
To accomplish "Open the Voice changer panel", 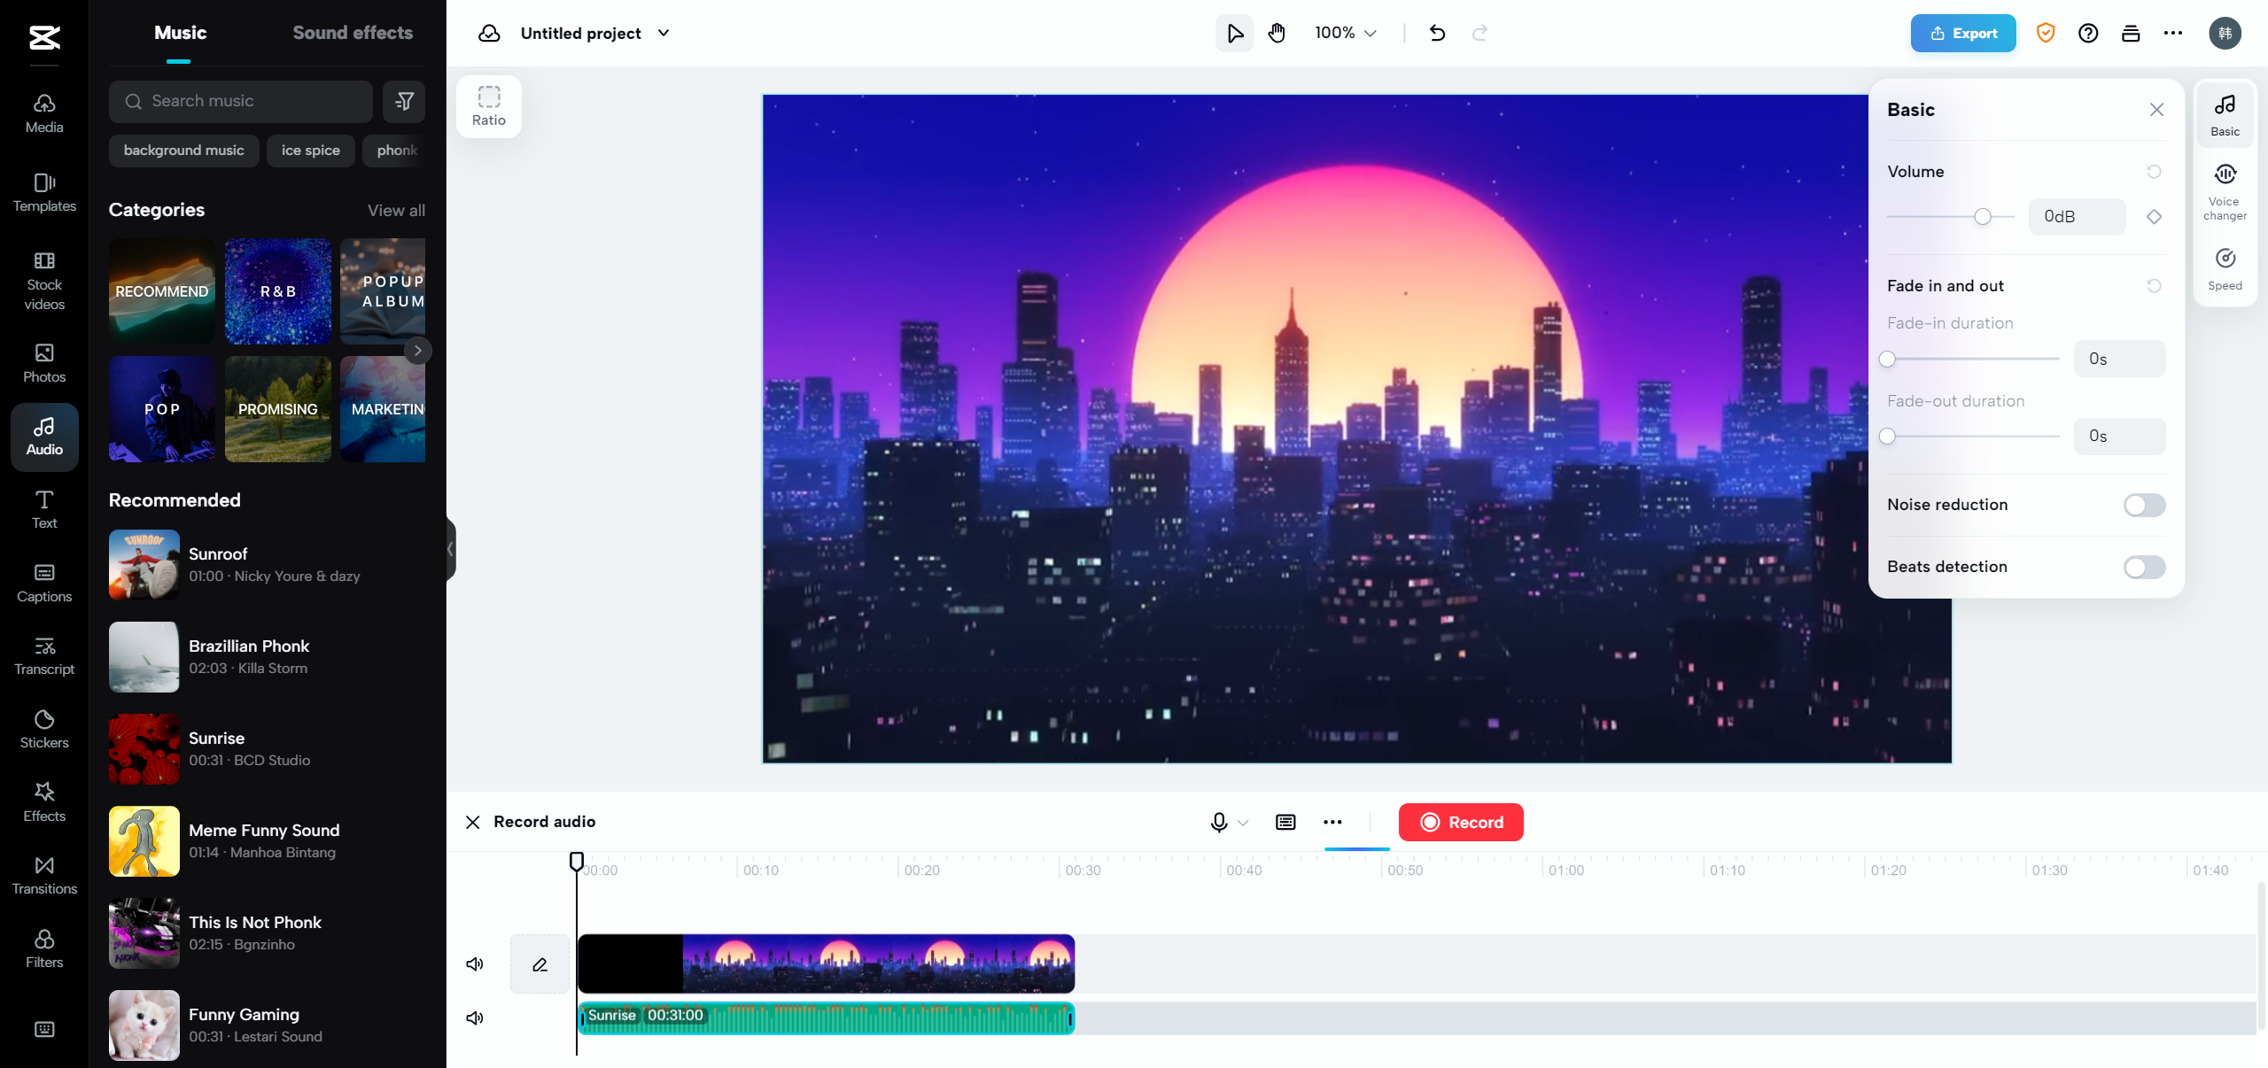I will pyautogui.click(x=2225, y=188).
